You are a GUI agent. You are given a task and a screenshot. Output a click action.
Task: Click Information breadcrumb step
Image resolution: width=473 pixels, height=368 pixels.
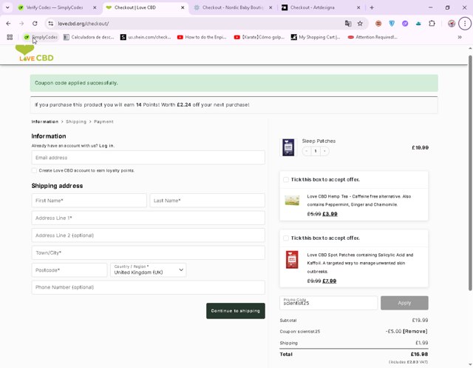tap(45, 121)
